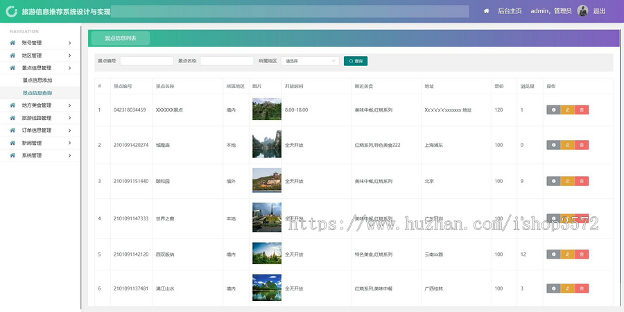The image size is (624, 312).
Task: Select the 景点信息列表 tab
Action: [x=121, y=38]
